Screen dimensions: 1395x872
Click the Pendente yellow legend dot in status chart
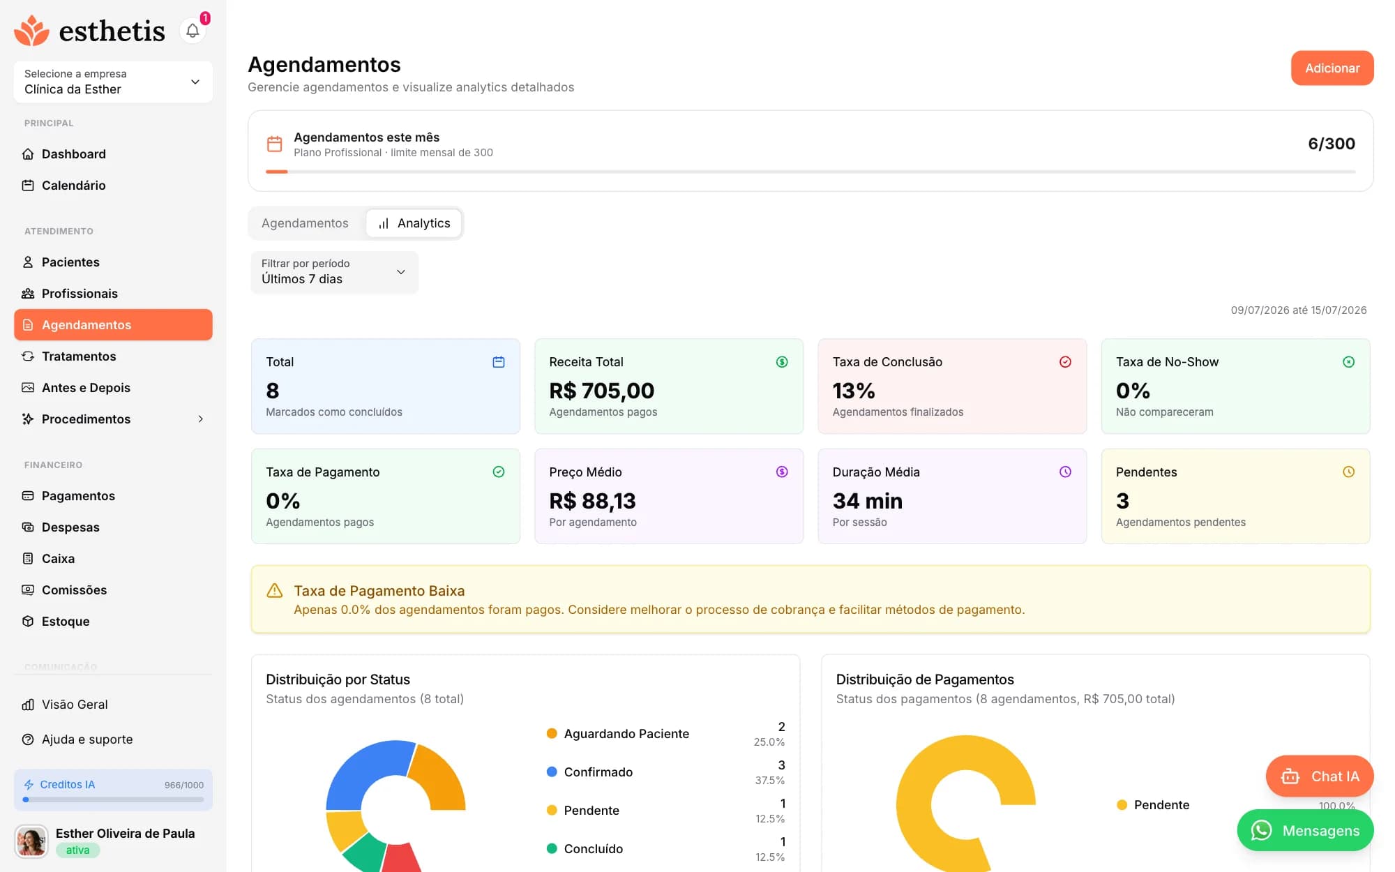click(x=552, y=811)
